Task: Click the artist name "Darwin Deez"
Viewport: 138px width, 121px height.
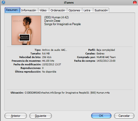Action: pyautogui.click(x=52, y=21)
